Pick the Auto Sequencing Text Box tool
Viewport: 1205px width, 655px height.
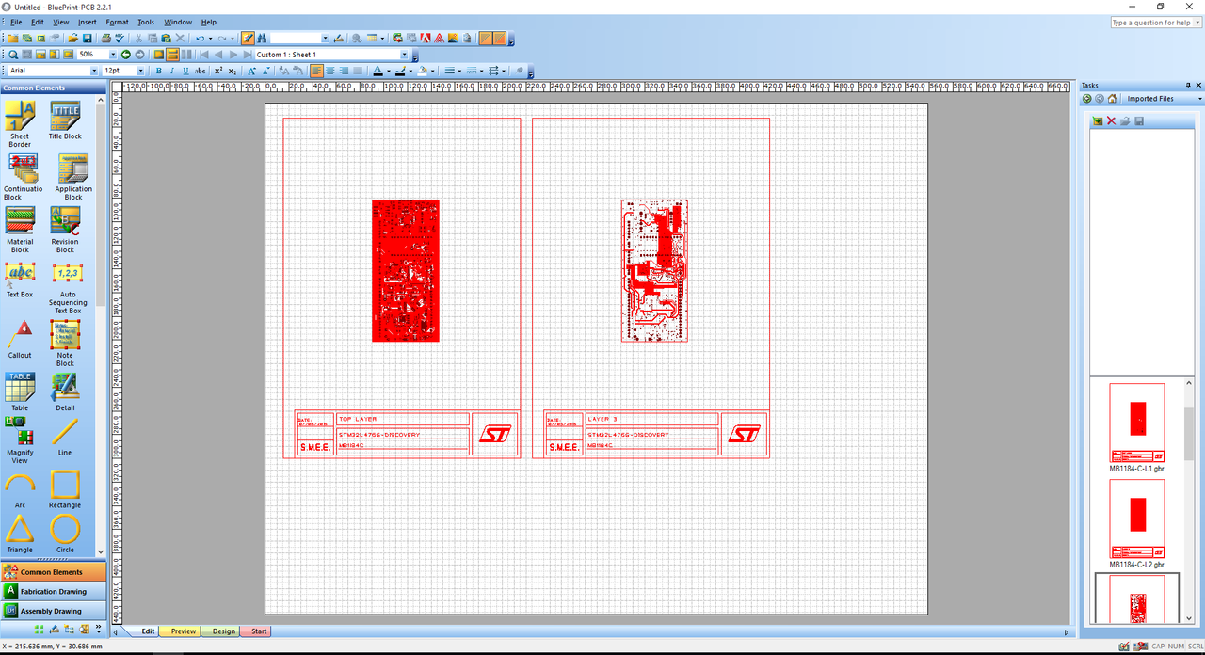click(x=68, y=288)
